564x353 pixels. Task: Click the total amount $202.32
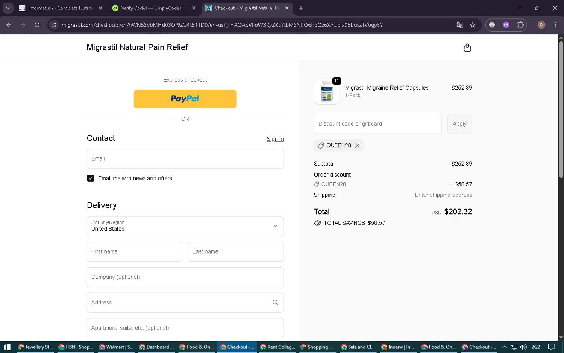click(x=458, y=212)
